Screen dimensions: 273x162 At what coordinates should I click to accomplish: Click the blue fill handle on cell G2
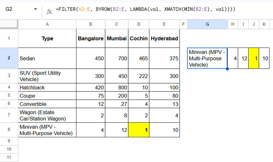227,69
